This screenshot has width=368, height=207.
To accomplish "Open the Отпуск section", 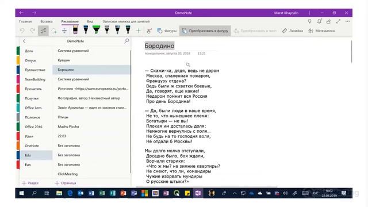I will (36, 60).
